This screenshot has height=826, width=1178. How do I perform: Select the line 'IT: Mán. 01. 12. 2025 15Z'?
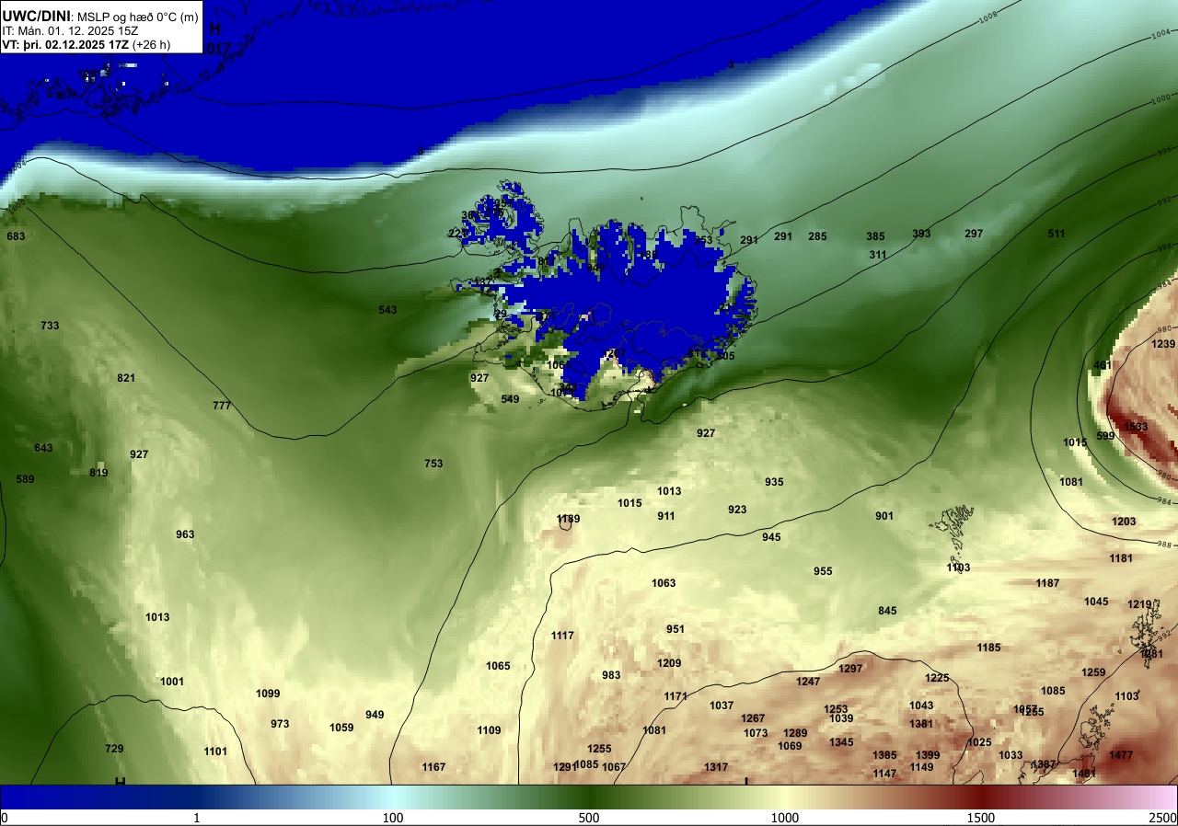click(x=70, y=30)
